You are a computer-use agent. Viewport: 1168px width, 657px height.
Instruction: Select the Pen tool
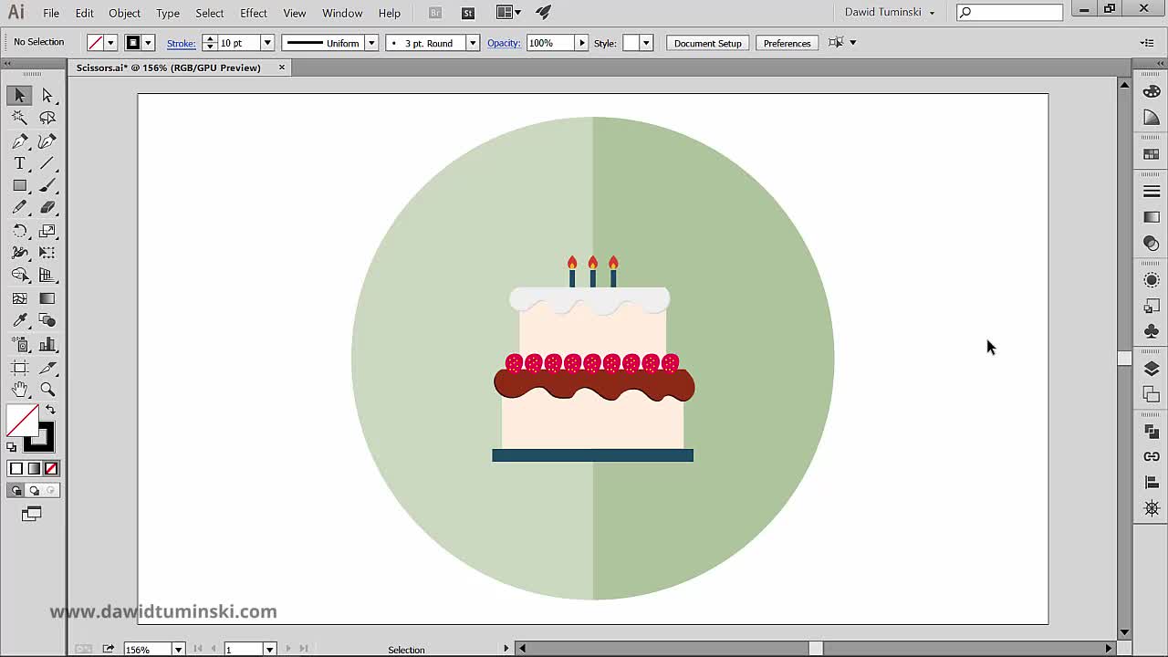click(19, 141)
